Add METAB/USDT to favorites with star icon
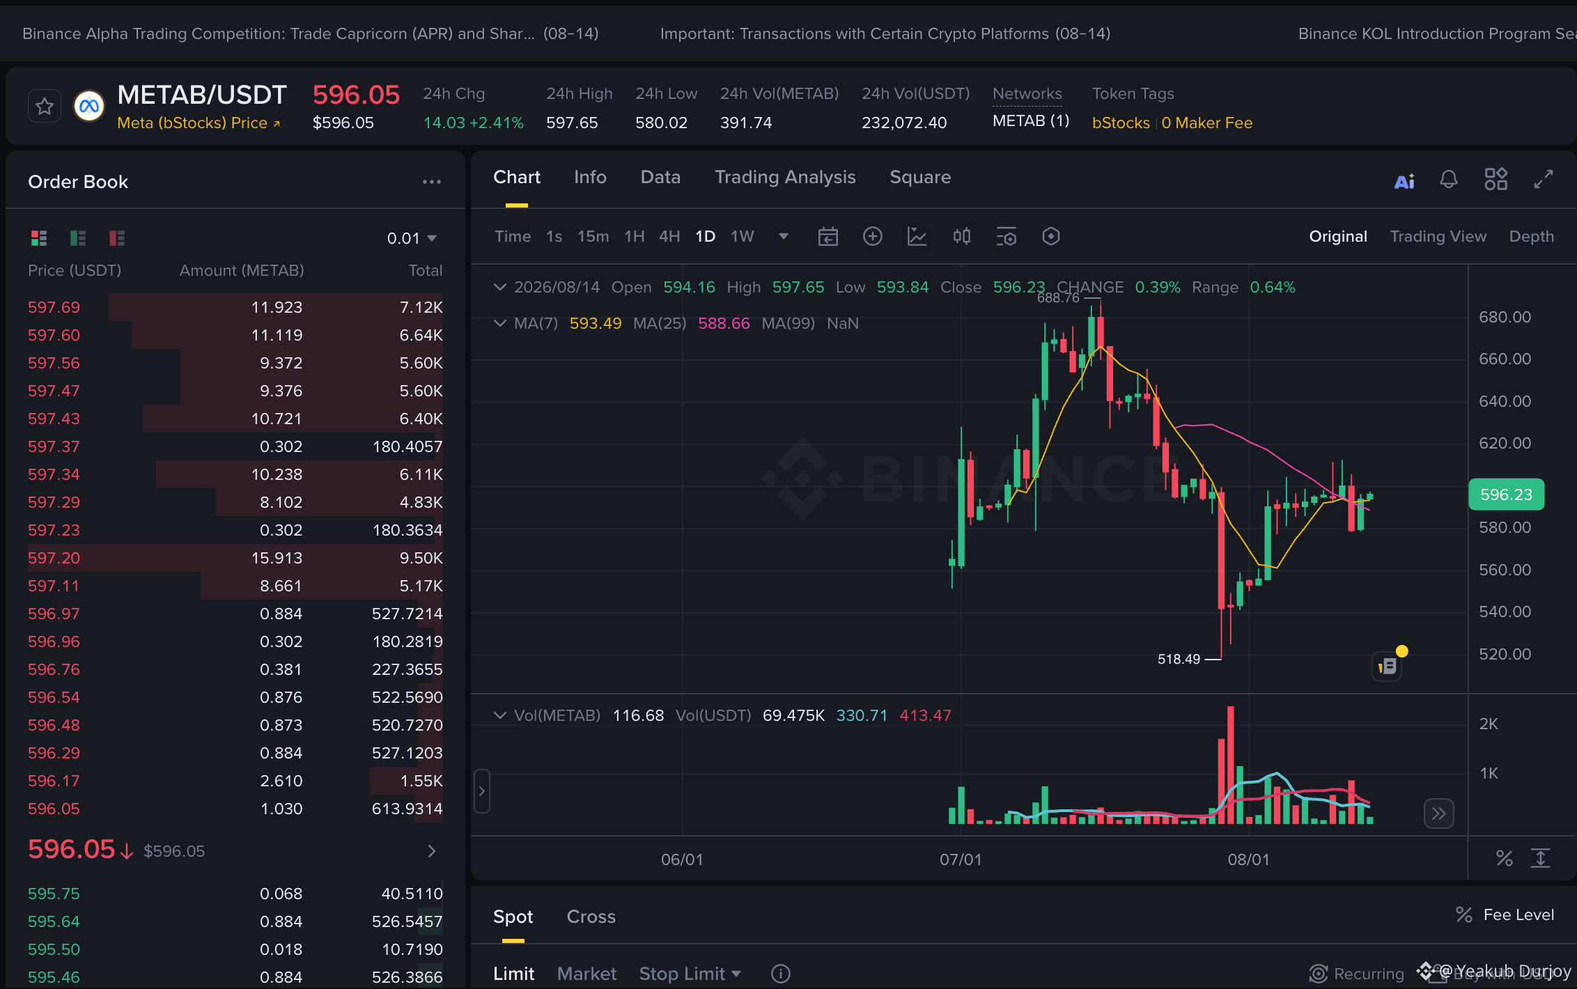The height and width of the screenshot is (989, 1577). (x=45, y=107)
